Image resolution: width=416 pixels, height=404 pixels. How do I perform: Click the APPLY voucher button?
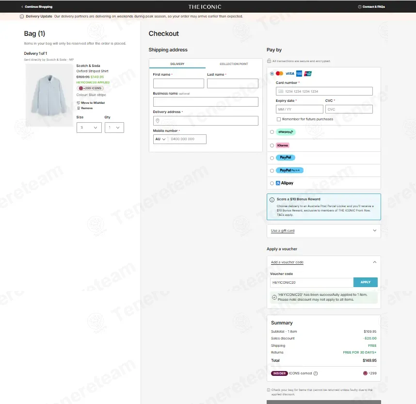[x=365, y=282]
